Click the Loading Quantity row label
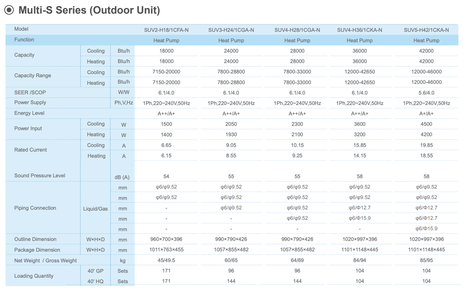Viewport: 468px width, 291px height. tap(34, 276)
